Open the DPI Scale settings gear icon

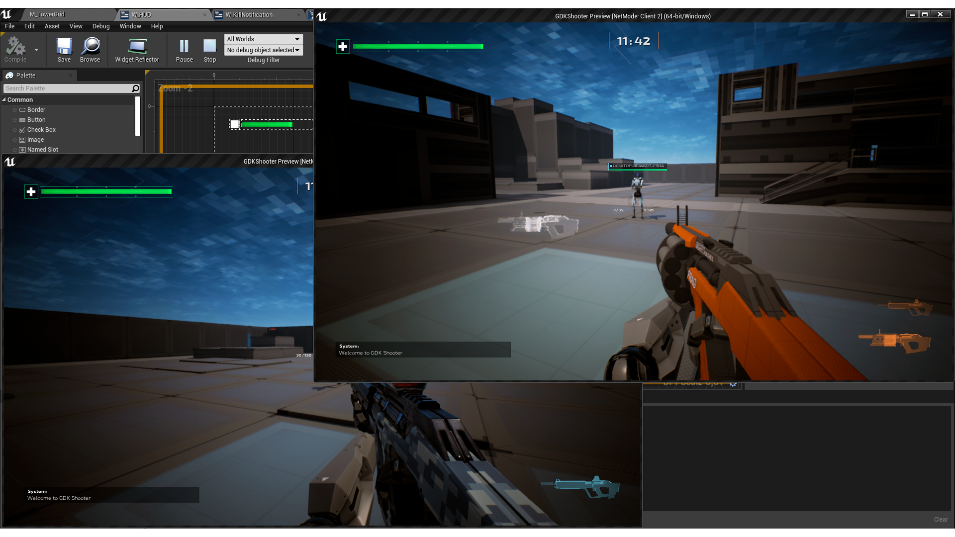[x=733, y=384]
